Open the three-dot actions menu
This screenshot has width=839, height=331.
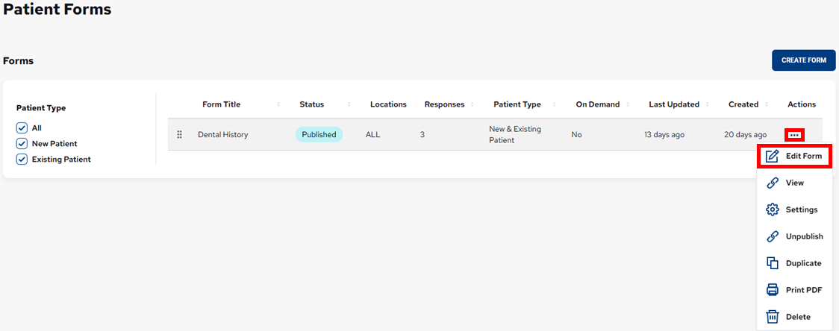pos(794,135)
